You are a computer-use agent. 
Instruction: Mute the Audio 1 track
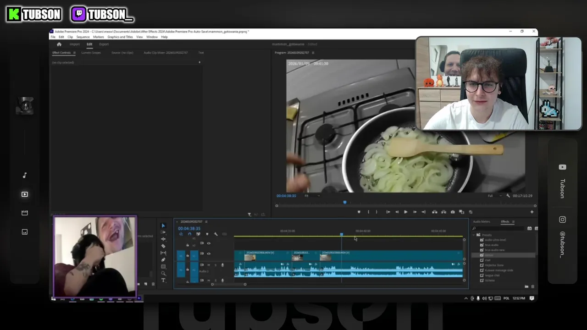209,265
